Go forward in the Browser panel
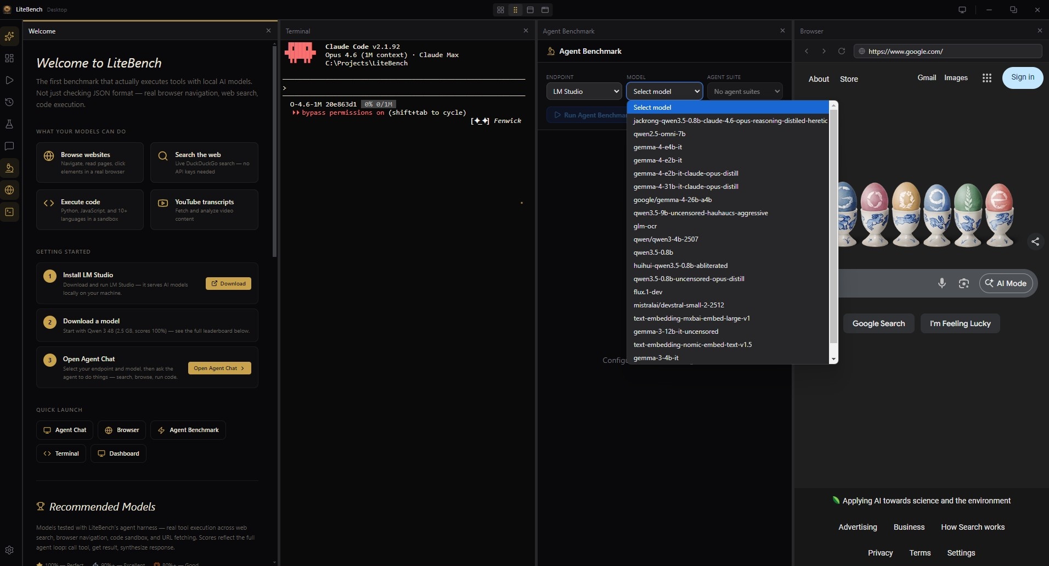Viewport: 1049px width, 566px height. point(824,51)
